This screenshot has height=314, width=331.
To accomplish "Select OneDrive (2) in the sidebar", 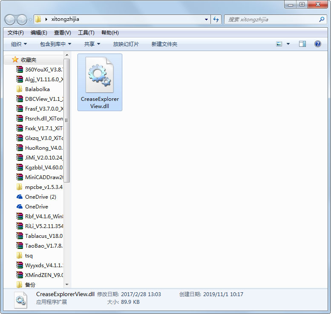I will [x=40, y=197].
